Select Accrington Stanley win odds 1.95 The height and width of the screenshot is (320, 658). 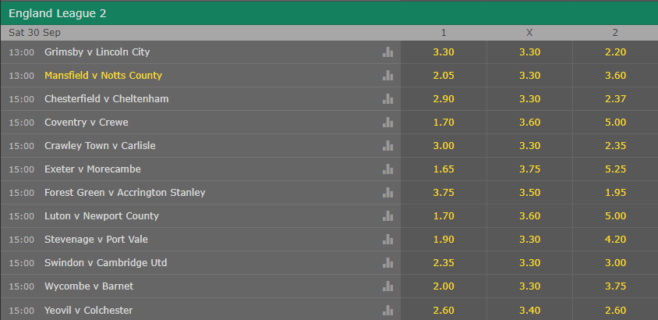[615, 193]
